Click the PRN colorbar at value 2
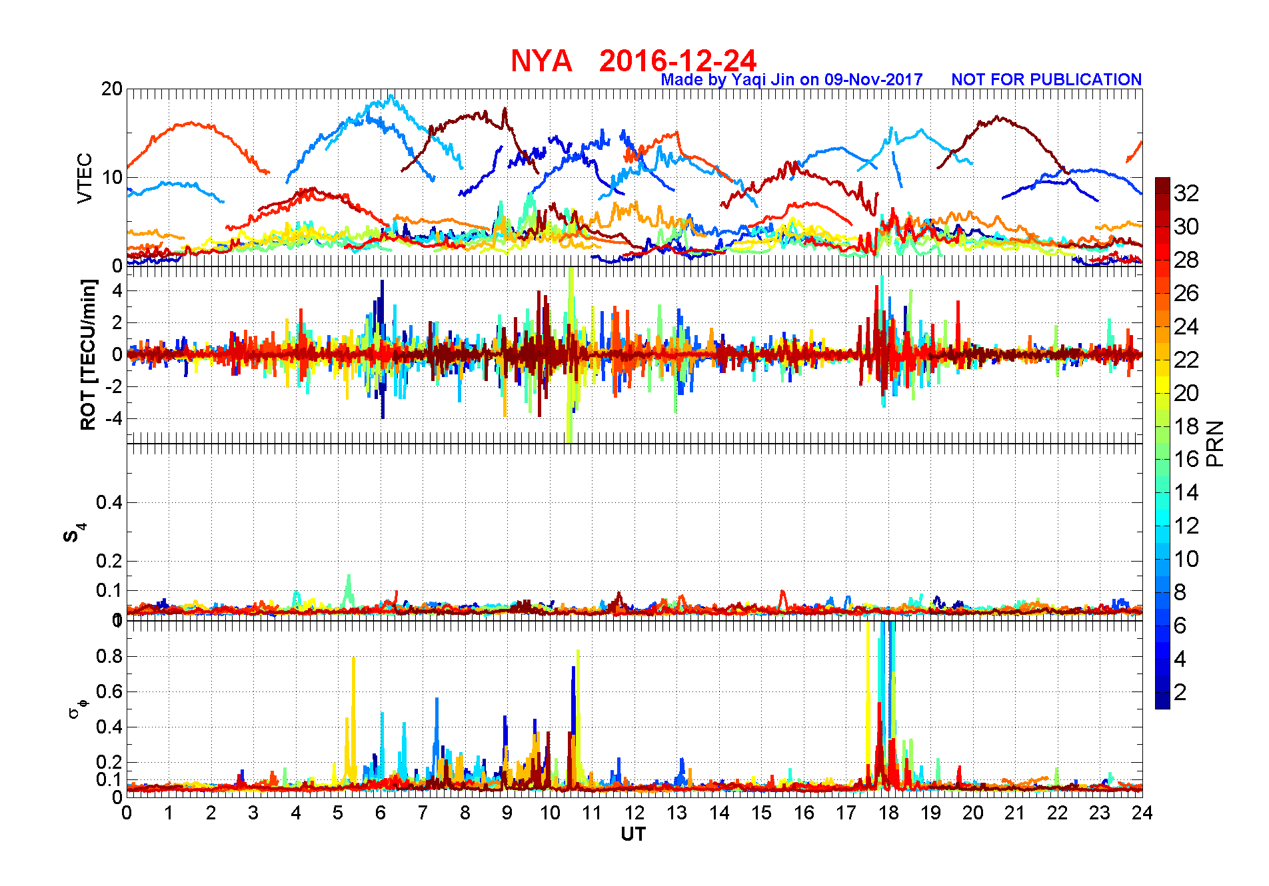This screenshot has height=886, width=1269. tap(1162, 692)
